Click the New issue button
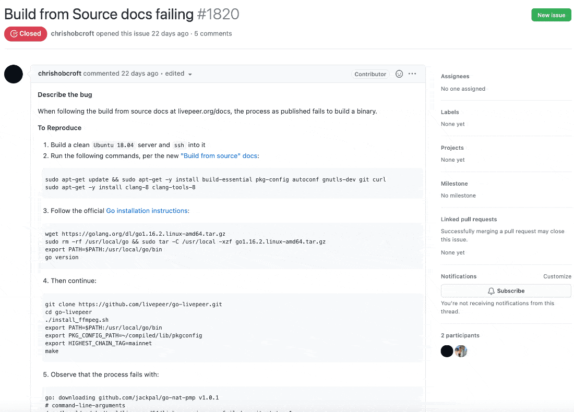Viewport: 574px width, 412px height. [x=551, y=15]
